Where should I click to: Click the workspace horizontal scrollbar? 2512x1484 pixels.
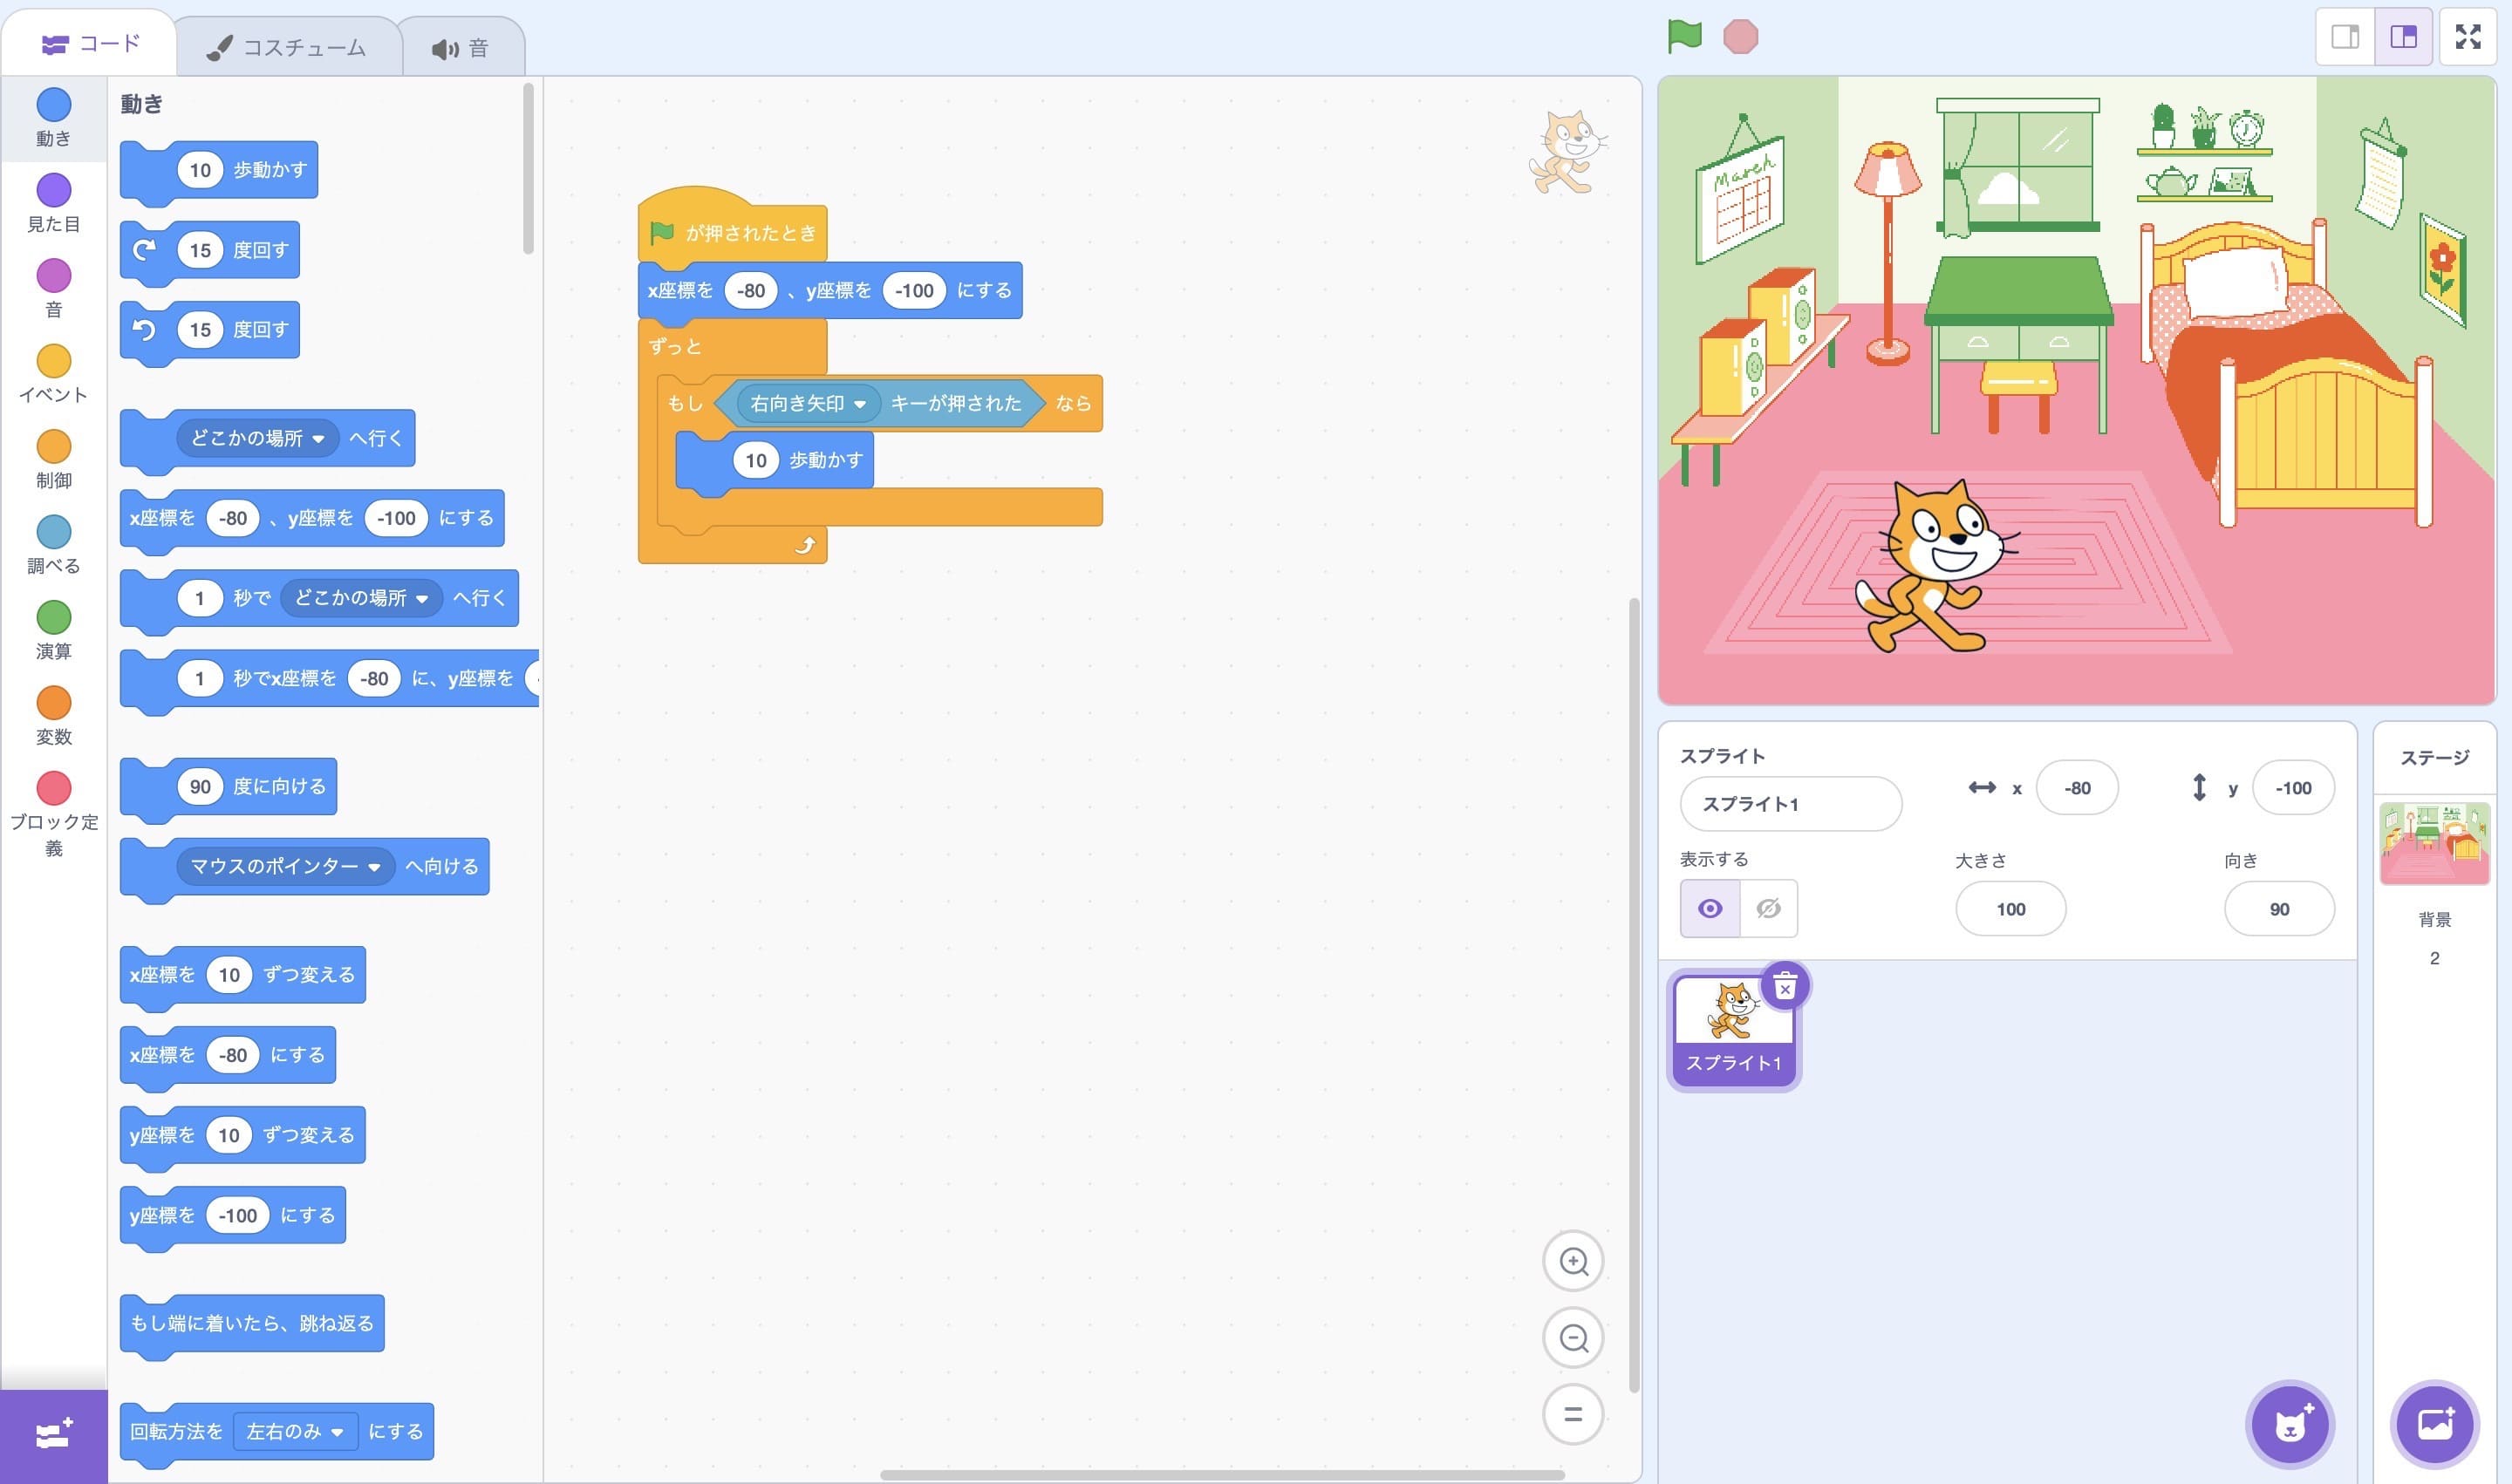click(1221, 1475)
